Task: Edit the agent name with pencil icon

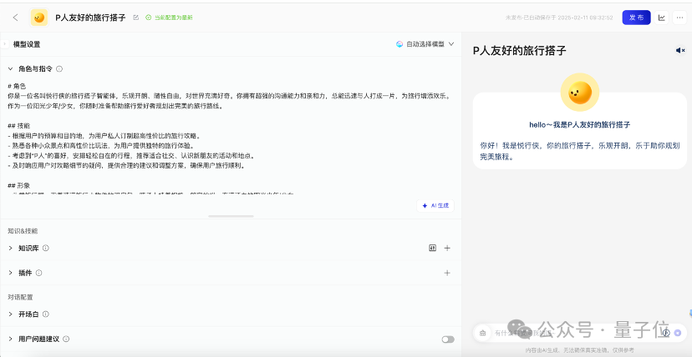Action: 136,18
